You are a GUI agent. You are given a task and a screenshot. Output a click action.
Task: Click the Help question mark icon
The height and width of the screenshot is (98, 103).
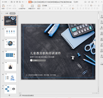point(96,2)
